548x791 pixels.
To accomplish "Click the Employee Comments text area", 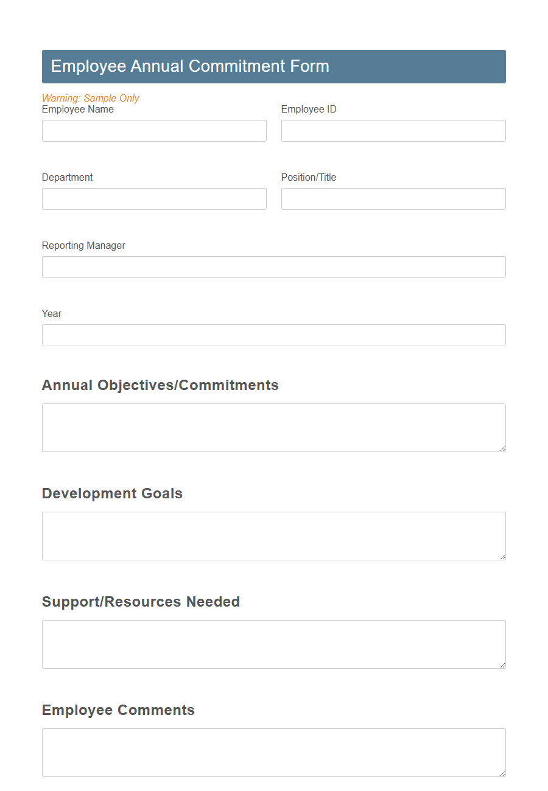I will pyautogui.click(x=273, y=751).
